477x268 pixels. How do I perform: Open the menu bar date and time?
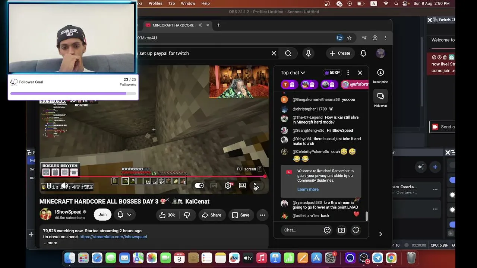click(x=432, y=3)
